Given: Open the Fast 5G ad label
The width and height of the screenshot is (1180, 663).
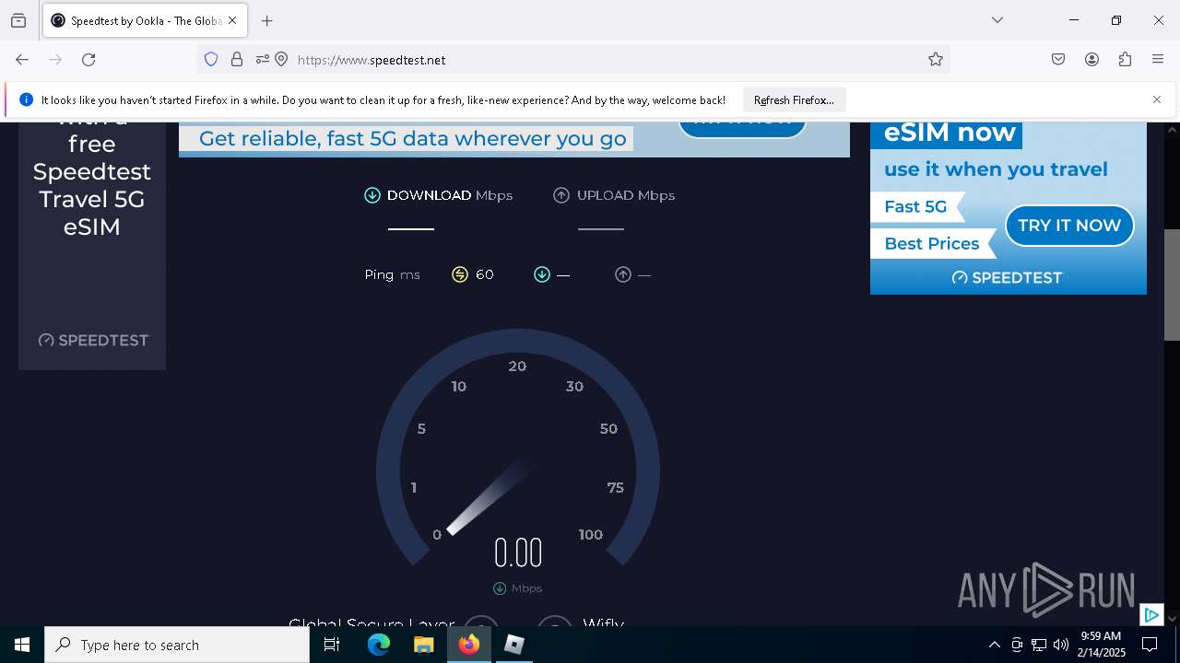Looking at the screenshot, I should click(915, 207).
